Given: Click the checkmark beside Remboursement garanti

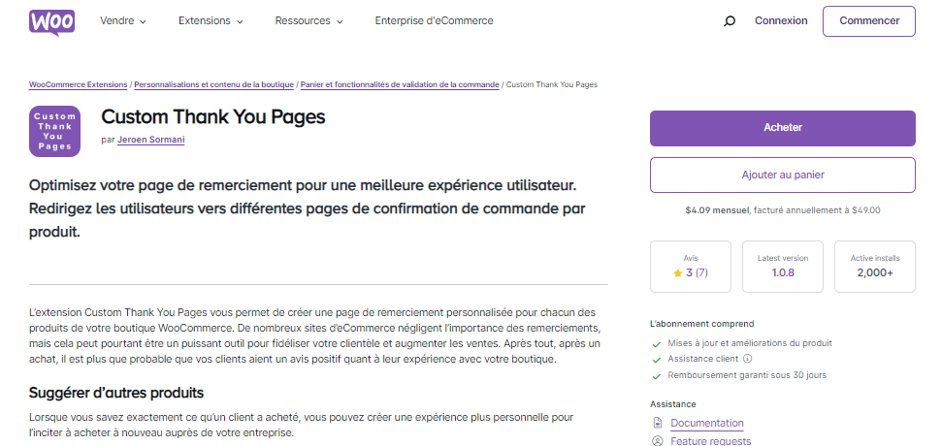Looking at the screenshot, I should coord(657,376).
